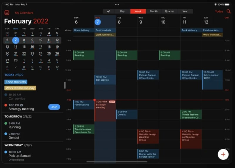Click the Wednesday 9 date header
Screen dimensions: 235x168
point(141,22)
